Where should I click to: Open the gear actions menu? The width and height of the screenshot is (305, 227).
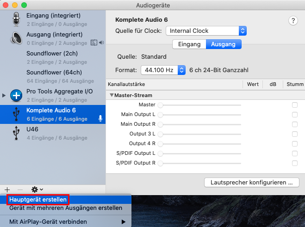tap(37, 190)
